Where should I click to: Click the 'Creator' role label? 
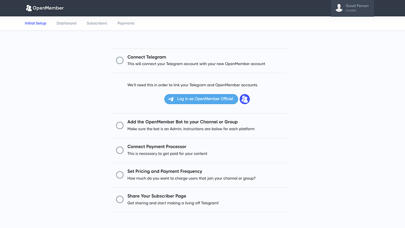[x=351, y=11]
